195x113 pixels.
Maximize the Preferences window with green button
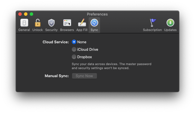click(31, 14)
